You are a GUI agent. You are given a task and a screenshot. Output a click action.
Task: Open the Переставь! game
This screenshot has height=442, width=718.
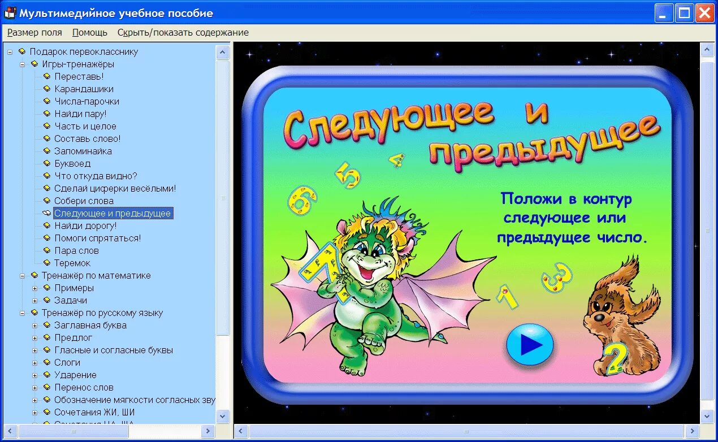click(x=79, y=76)
